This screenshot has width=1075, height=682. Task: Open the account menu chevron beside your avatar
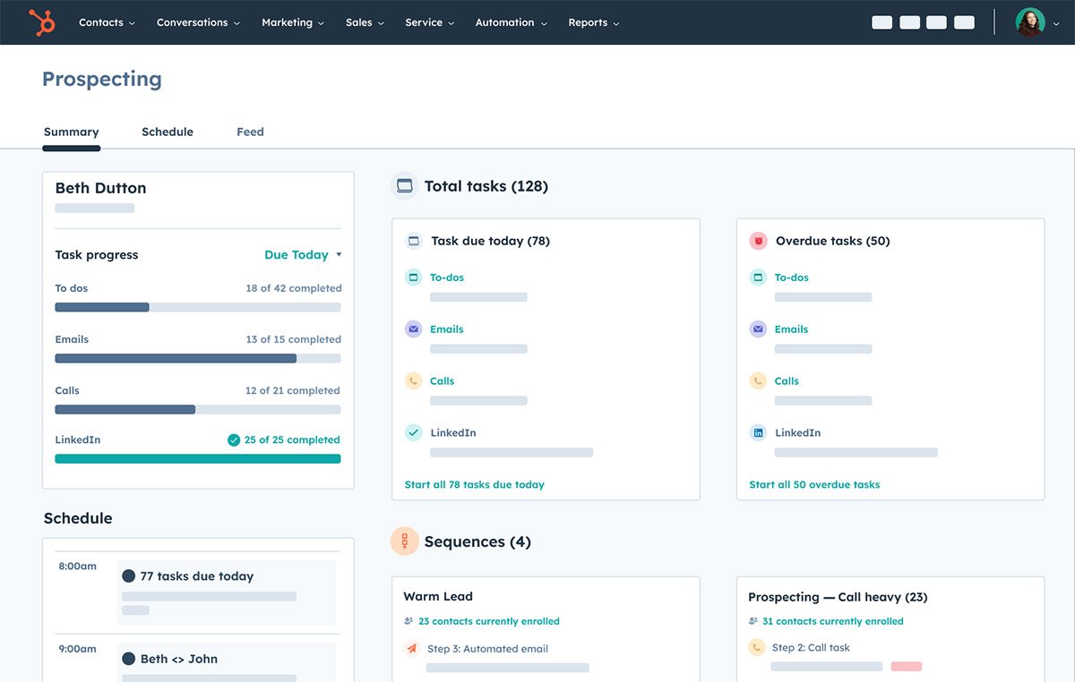pos(1054,22)
